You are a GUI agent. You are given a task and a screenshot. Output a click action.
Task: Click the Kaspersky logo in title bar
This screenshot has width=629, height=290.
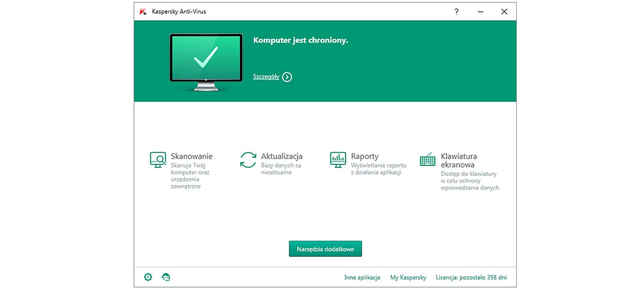point(143,12)
